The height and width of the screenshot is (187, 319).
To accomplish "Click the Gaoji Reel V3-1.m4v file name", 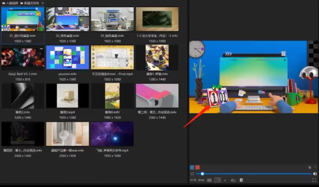I will click(23, 74).
